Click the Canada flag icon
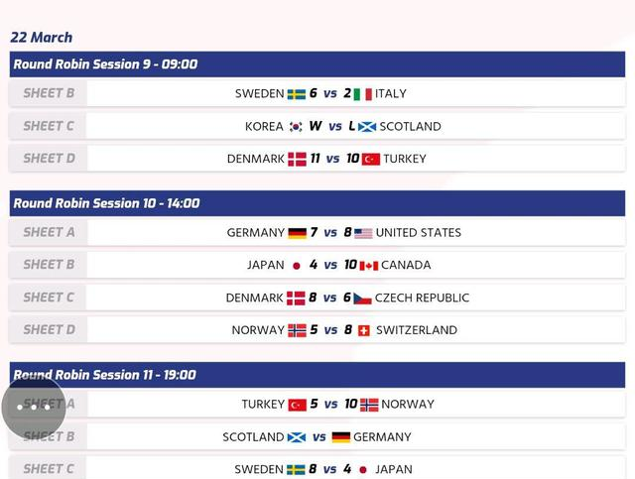 click(x=369, y=266)
